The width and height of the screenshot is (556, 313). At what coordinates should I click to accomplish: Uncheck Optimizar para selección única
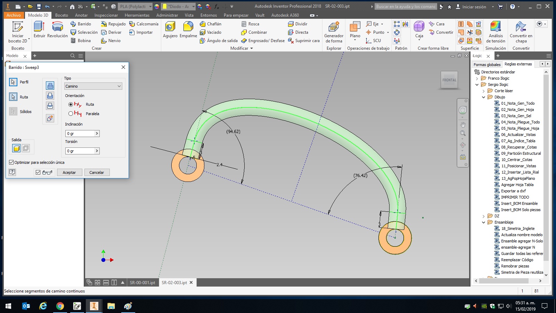pos(11,162)
